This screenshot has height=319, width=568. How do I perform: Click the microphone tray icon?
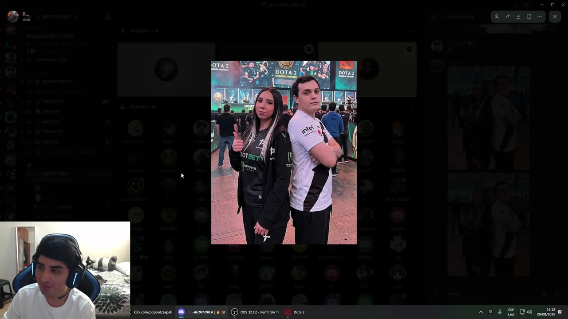pos(500,312)
